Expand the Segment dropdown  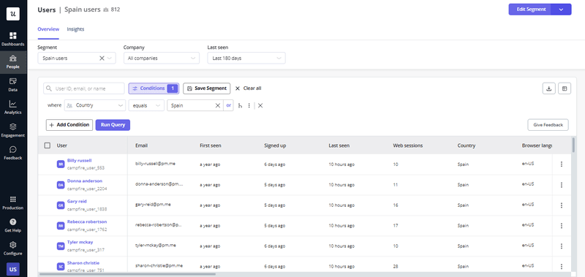click(x=109, y=58)
